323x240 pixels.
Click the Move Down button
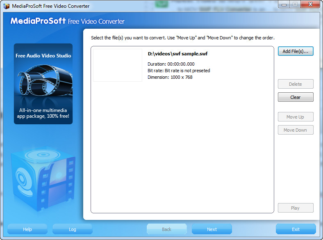point(296,130)
